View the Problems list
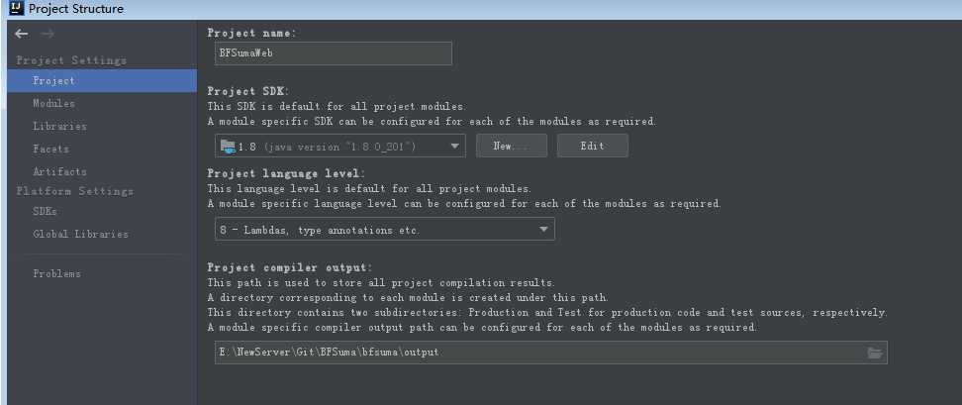The width and height of the screenshot is (962, 405). 56,274
